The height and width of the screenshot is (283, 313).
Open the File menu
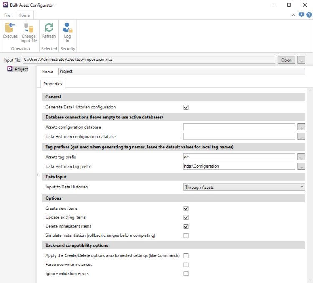pyautogui.click(x=7, y=15)
